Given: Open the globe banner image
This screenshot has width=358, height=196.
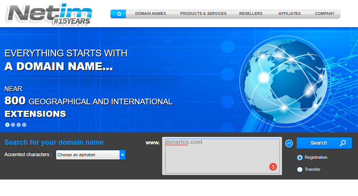Looking at the screenshot, I should point(285,81).
